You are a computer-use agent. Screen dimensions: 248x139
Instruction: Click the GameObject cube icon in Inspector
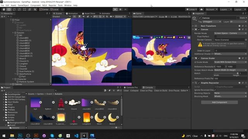[x=194, y=19]
